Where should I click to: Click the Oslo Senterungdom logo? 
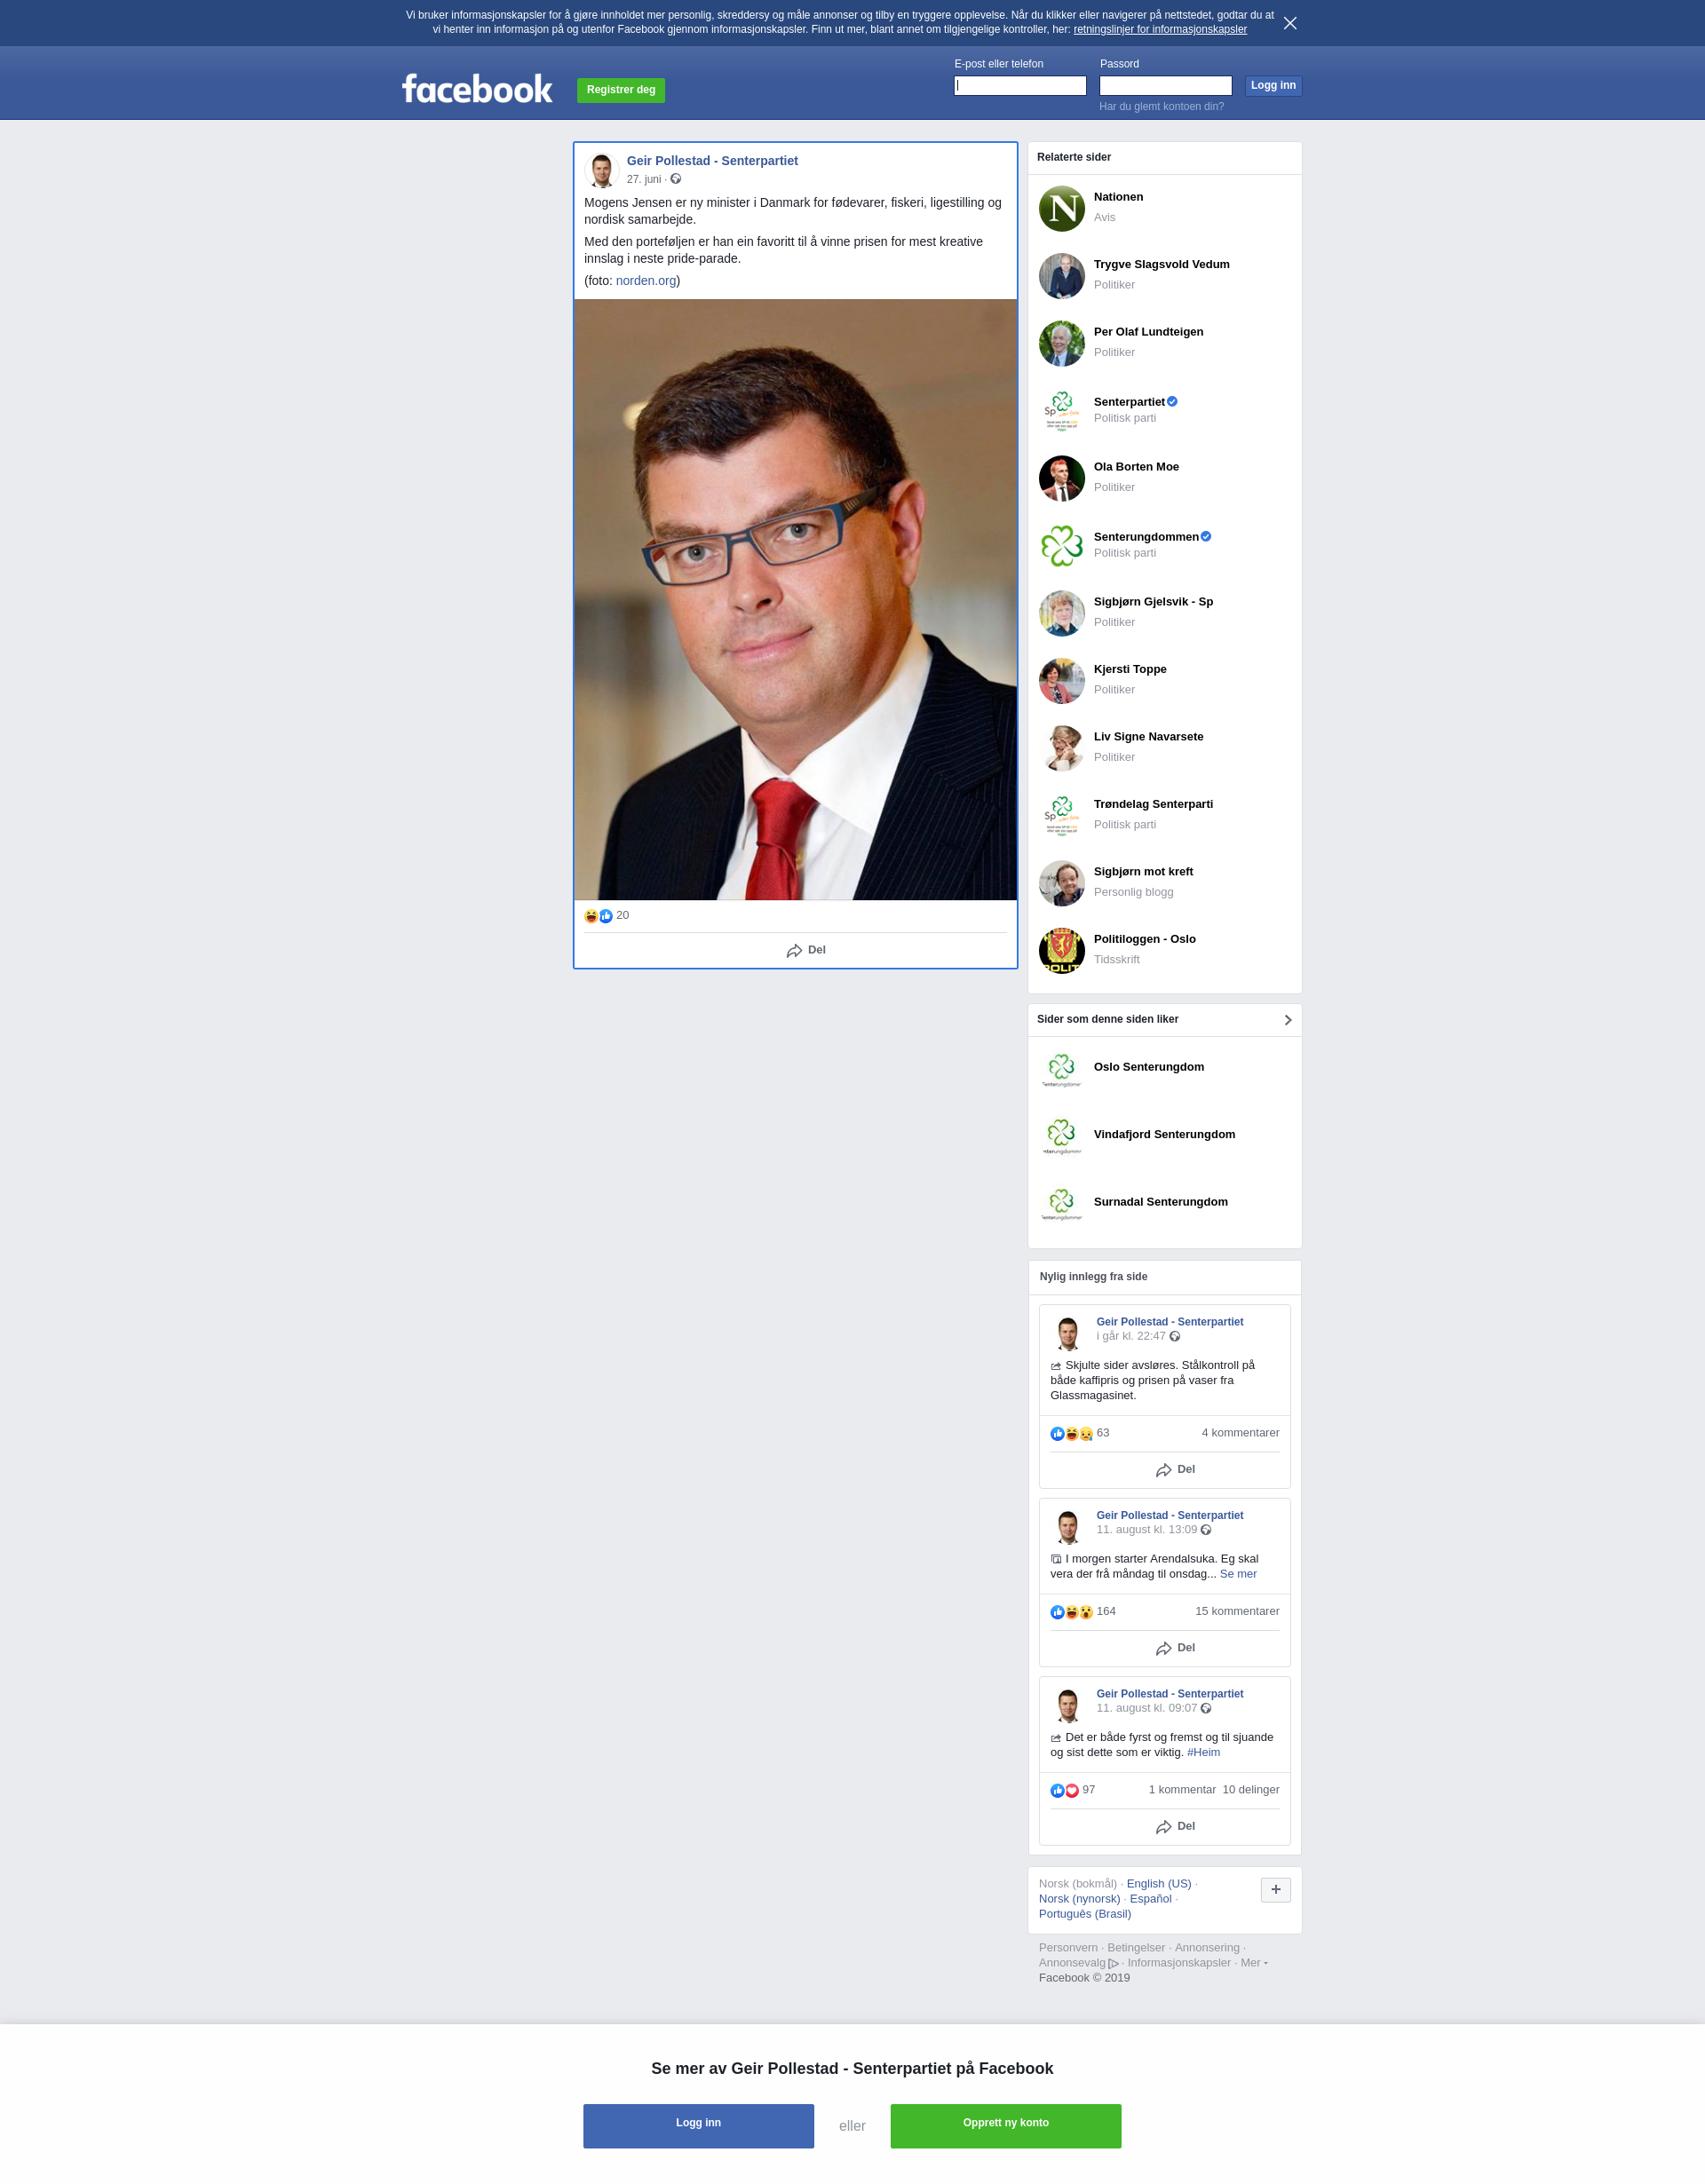point(1062,1069)
